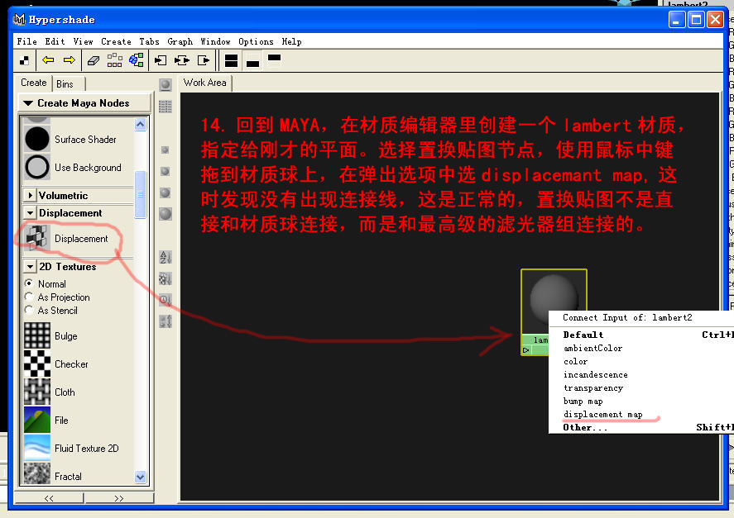The height and width of the screenshot is (518, 734).
Task: Select largest swatch size sphere icon
Action: 166,214
